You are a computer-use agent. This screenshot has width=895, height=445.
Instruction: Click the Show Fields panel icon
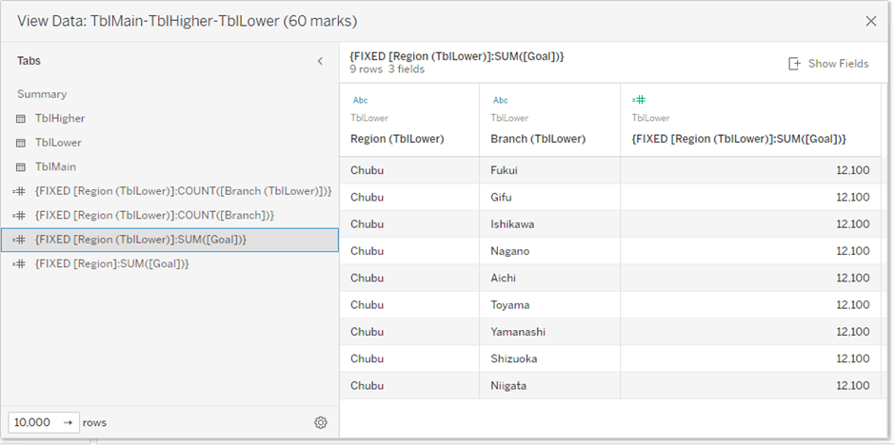coord(794,64)
